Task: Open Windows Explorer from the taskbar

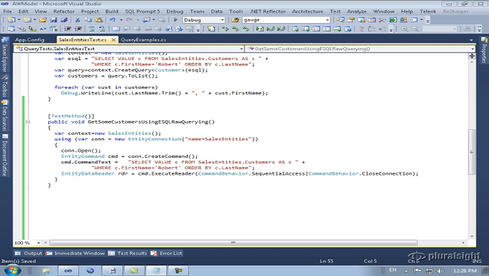Action: point(46,270)
